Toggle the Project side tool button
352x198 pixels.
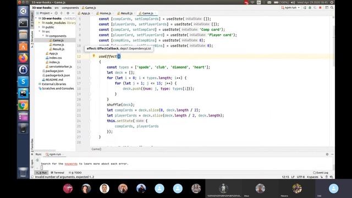[32, 20]
